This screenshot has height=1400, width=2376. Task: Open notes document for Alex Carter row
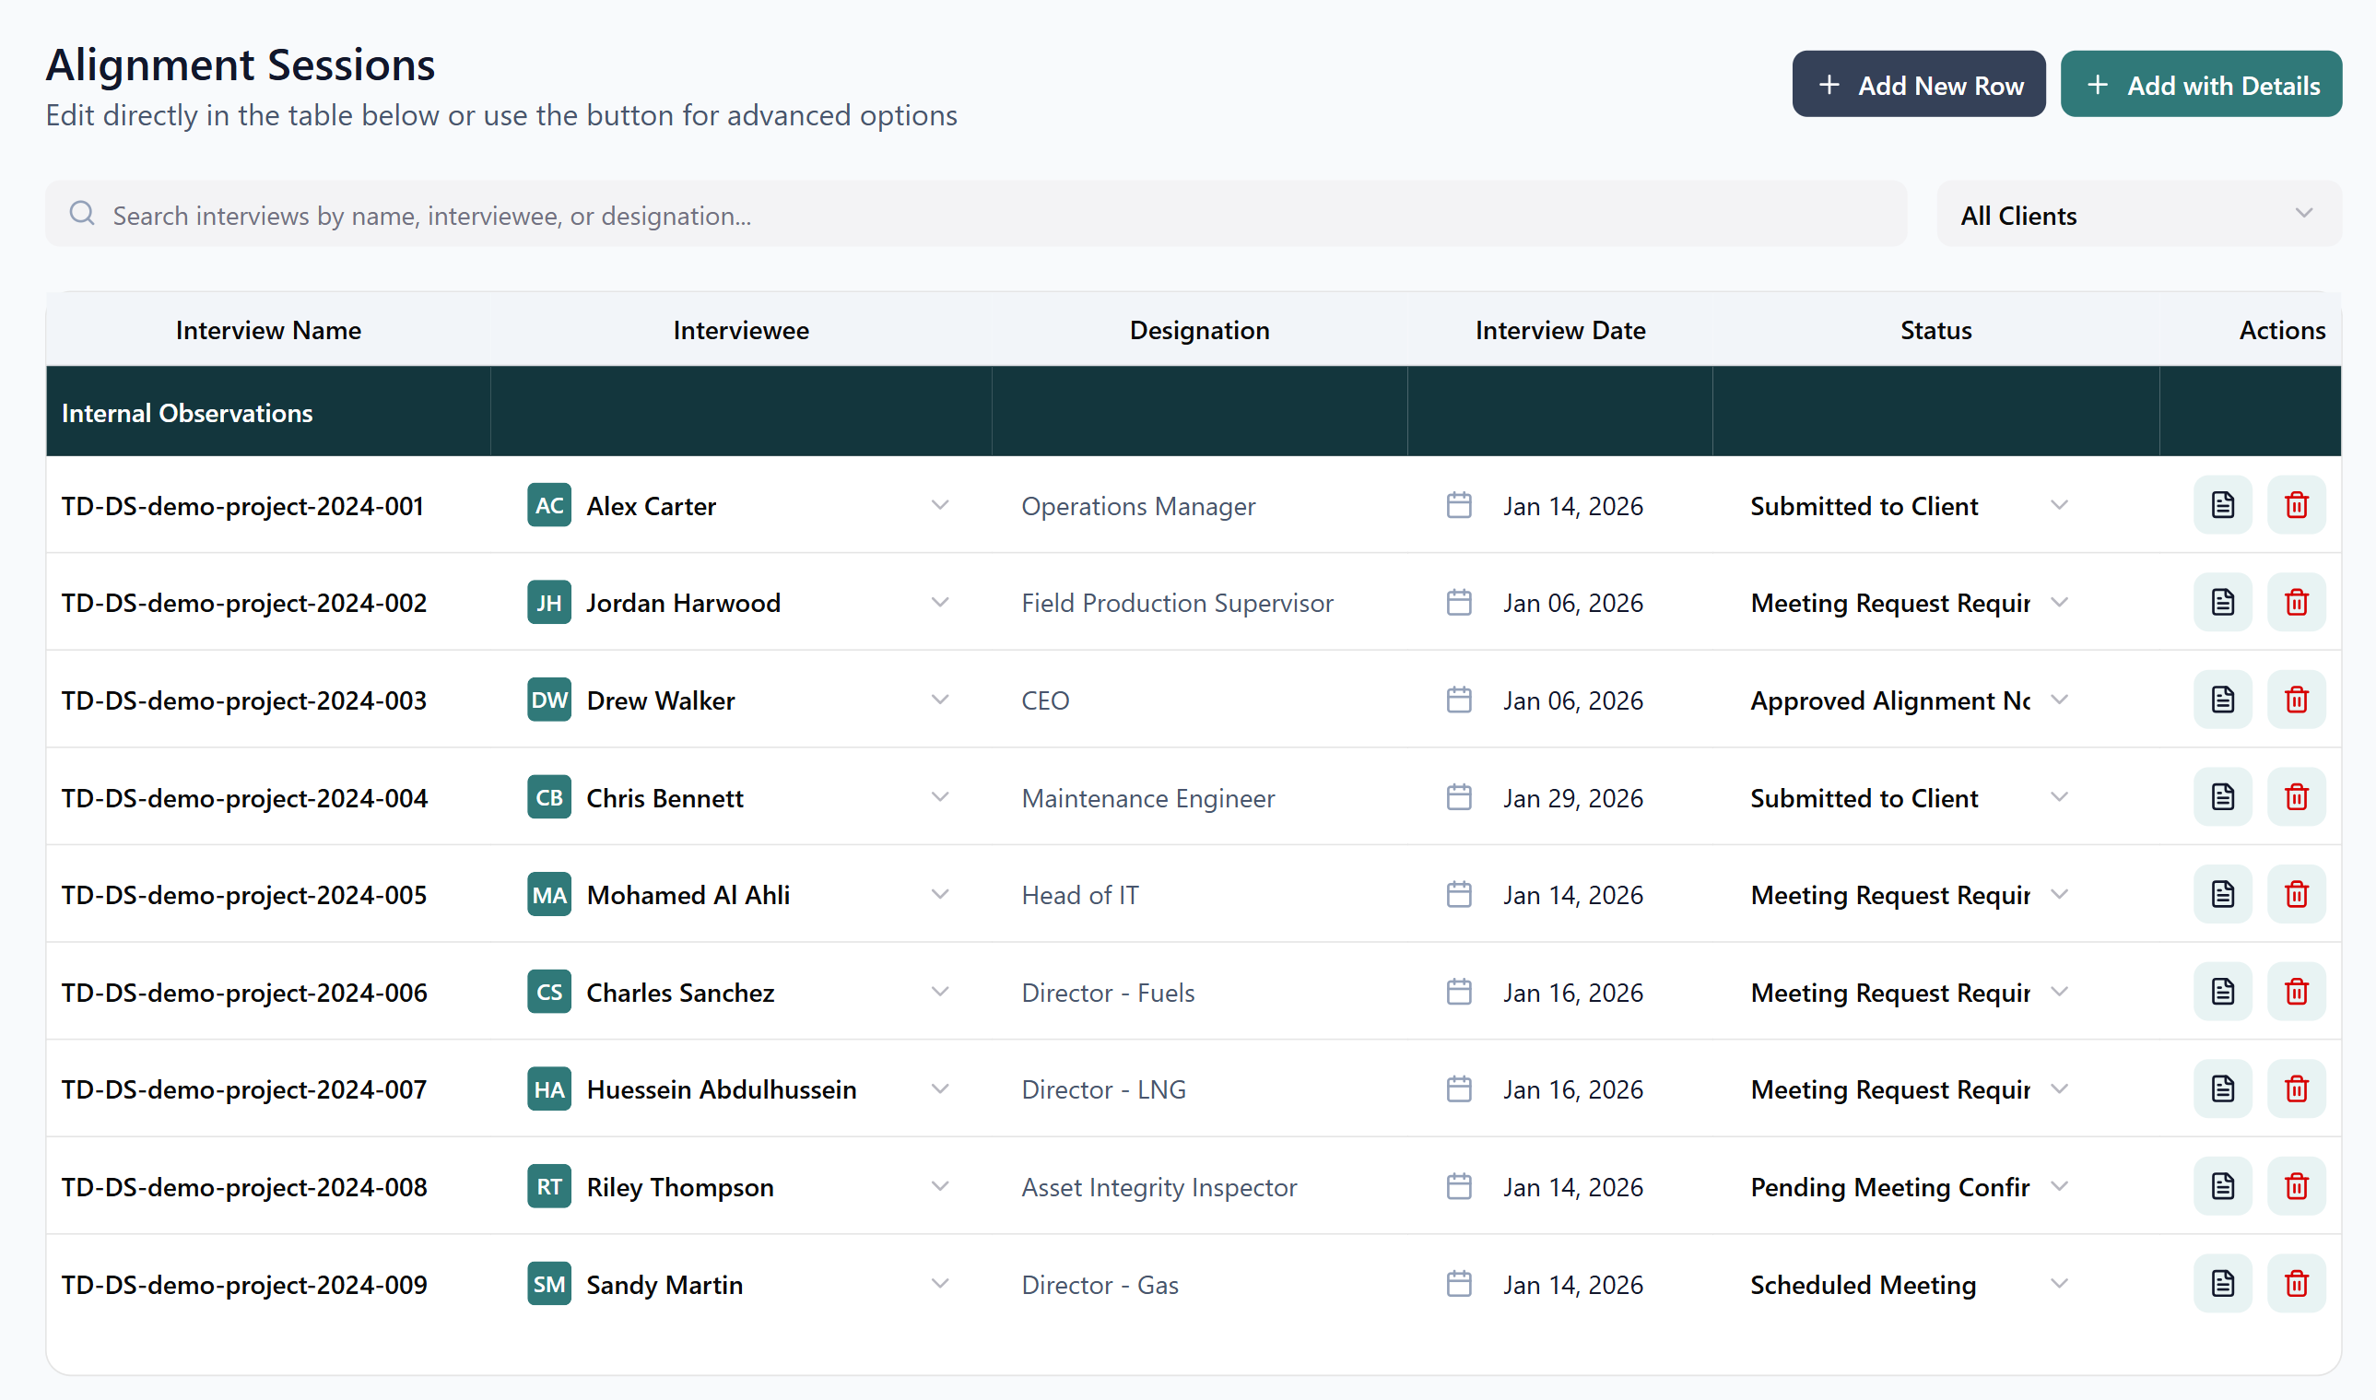click(2222, 506)
